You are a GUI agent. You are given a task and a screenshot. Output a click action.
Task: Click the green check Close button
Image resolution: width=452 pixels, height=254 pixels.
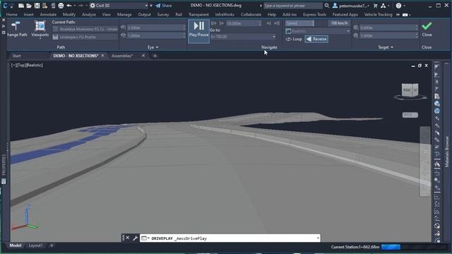427,29
